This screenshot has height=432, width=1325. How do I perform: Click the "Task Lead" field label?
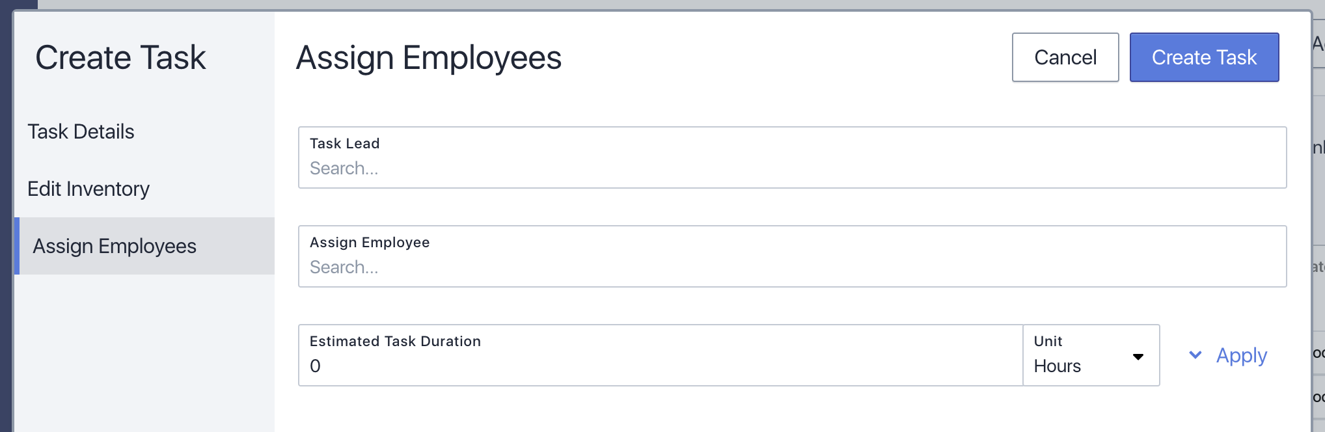click(x=344, y=144)
